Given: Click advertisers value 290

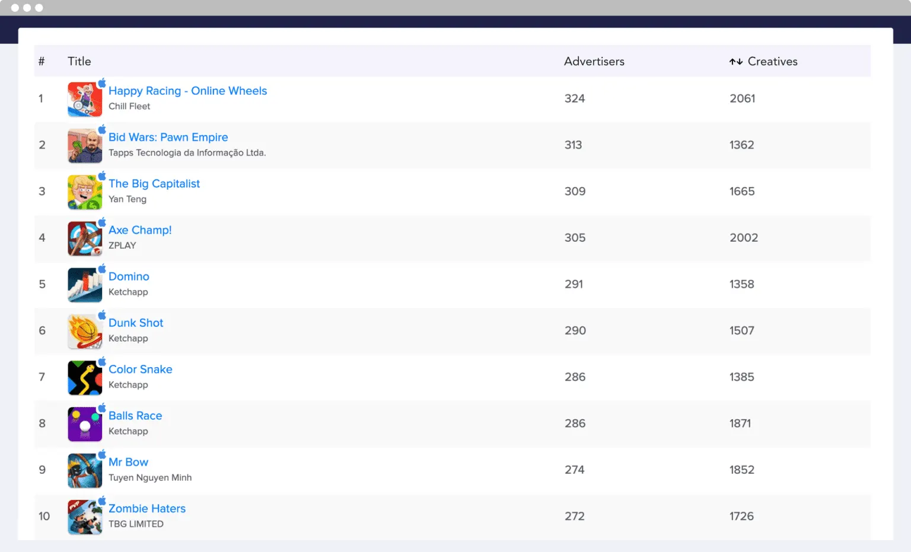Looking at the screenshot, I should pyautogui.click(x=575, y=330).
